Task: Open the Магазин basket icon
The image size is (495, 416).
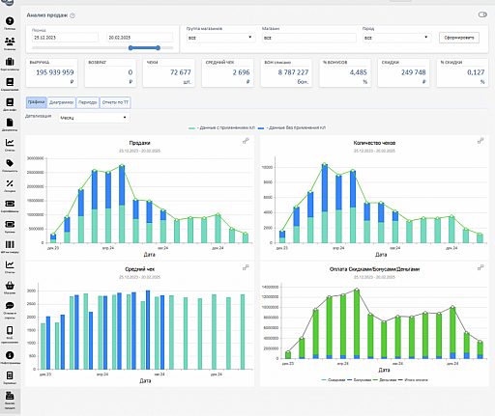Action: pos(10,286)
